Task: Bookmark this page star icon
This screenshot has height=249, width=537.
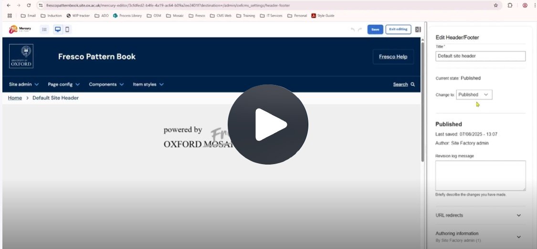Action: (x=495, y=5)
